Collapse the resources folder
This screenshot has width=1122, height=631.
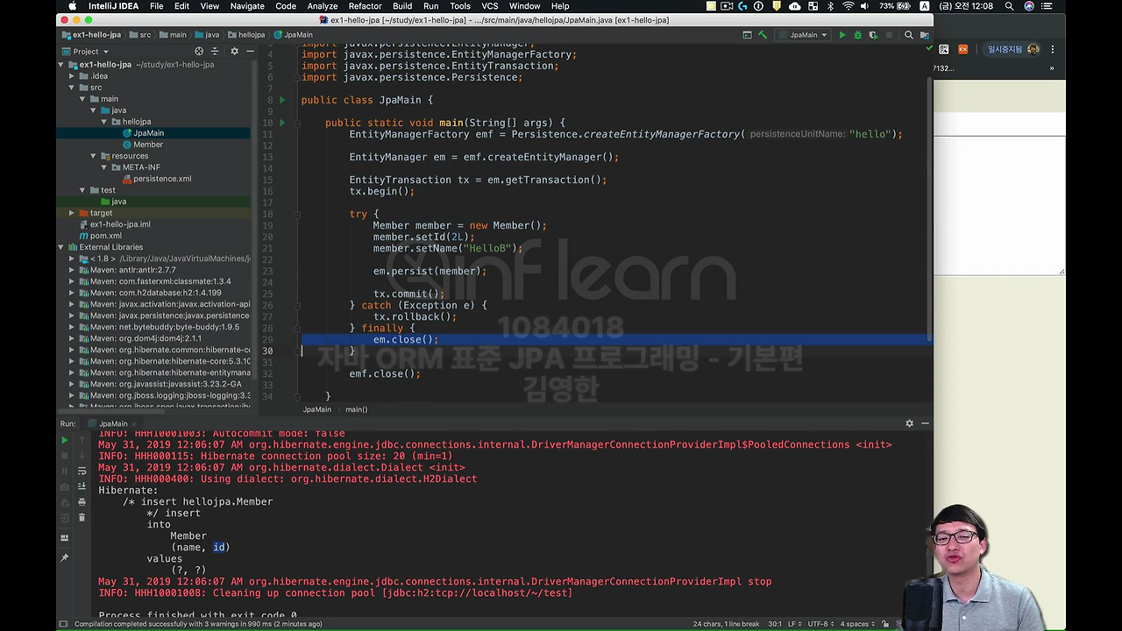click(x=94, y=156)
